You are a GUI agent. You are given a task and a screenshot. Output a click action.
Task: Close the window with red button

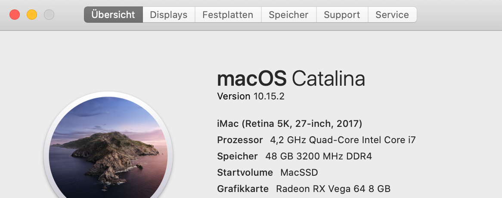pos(15,15)
